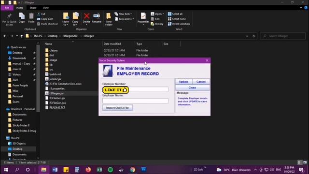The width and height of the screenshot is (309, 174).
Task: Open Downloads in Quick access
Action: click(19, 58)
